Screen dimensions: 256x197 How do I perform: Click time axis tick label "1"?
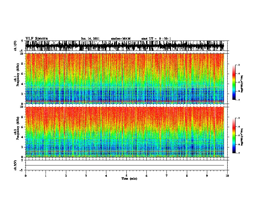pos(46,176)
